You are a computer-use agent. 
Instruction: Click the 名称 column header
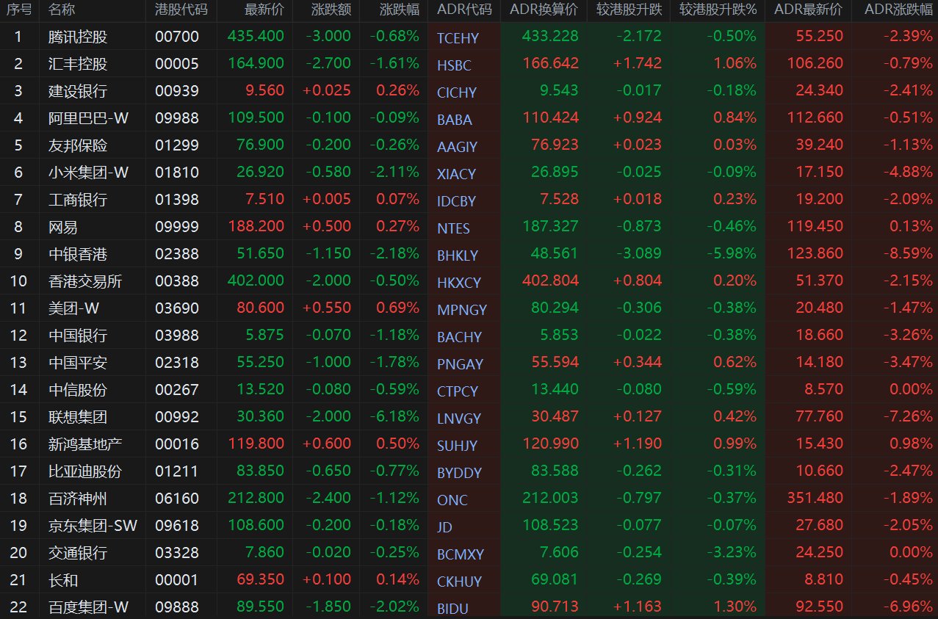pyautogui.click(x=62, y=10)
